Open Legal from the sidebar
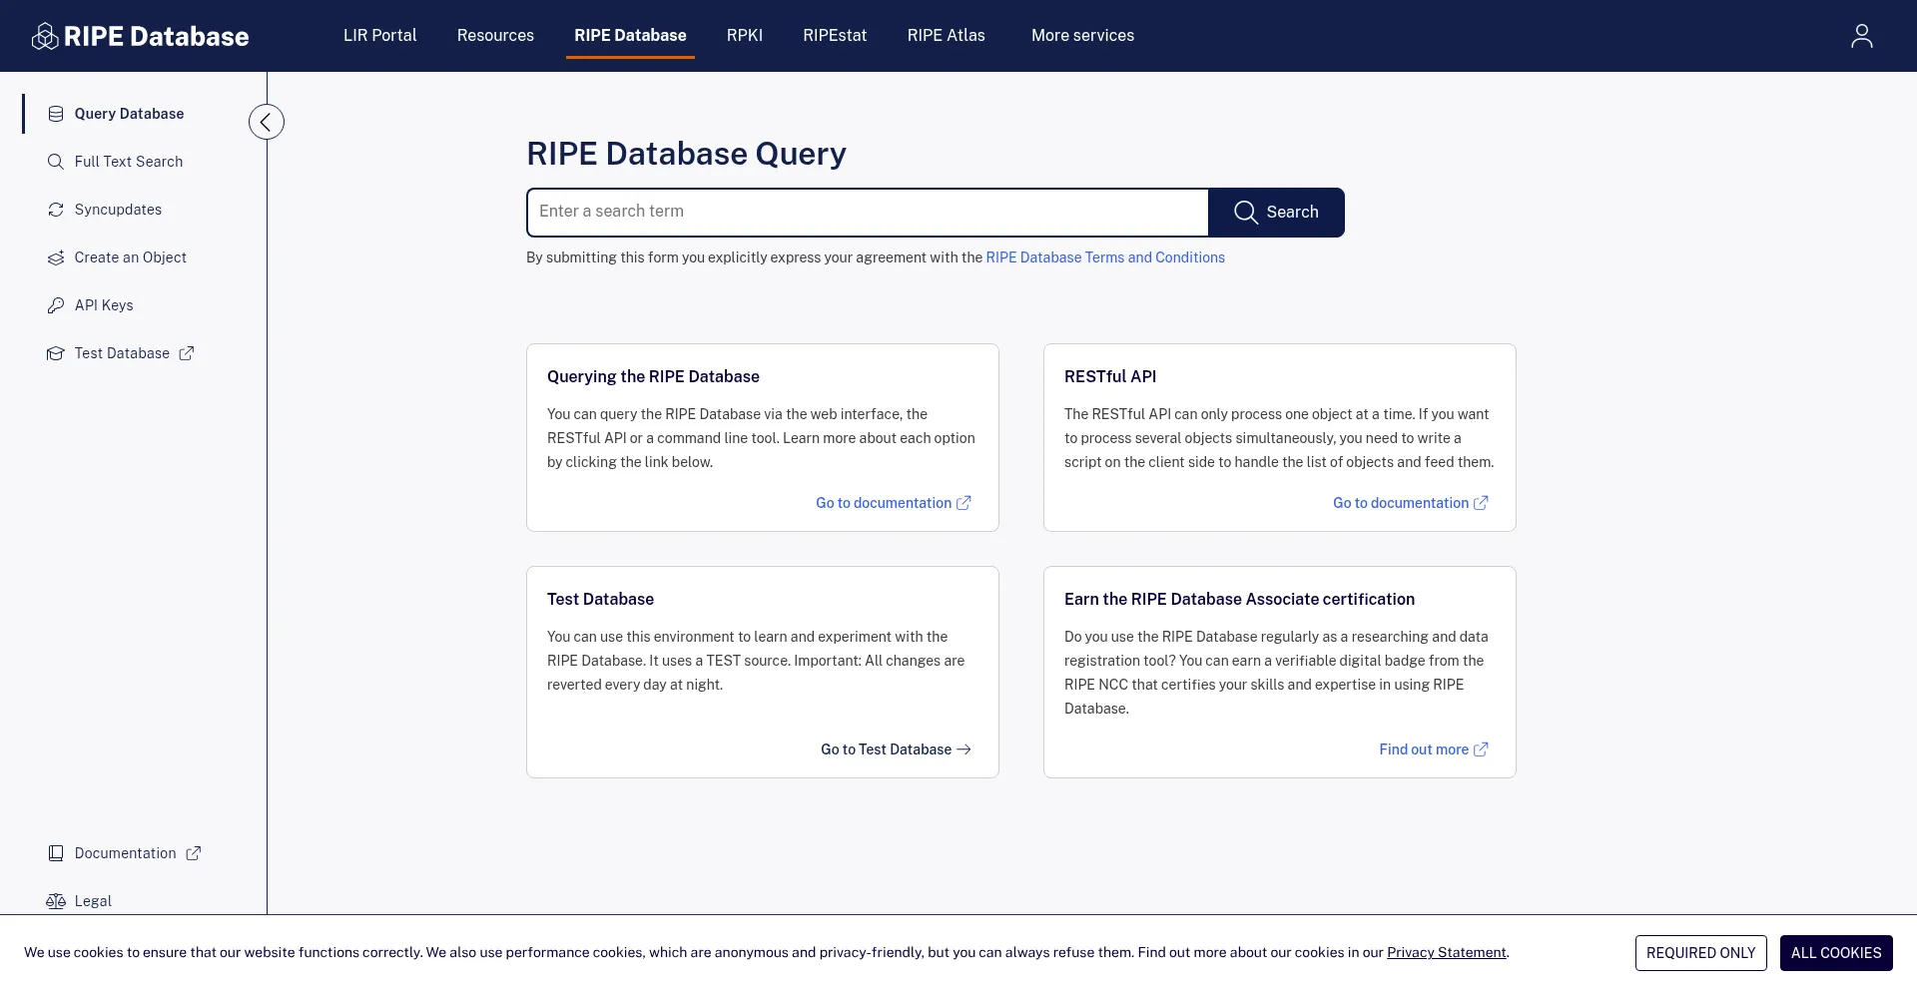 93,901
